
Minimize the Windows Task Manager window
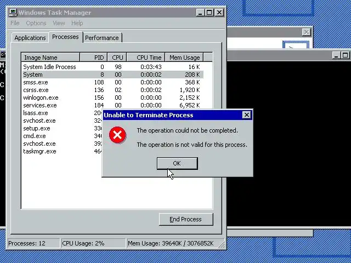coord(200,13)
